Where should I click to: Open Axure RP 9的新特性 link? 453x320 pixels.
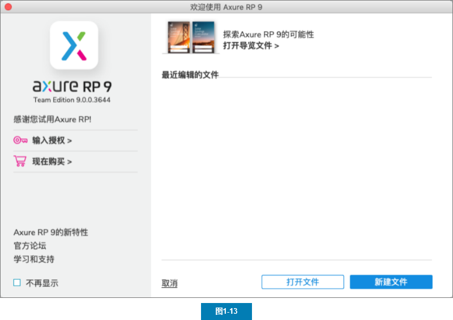51,232
